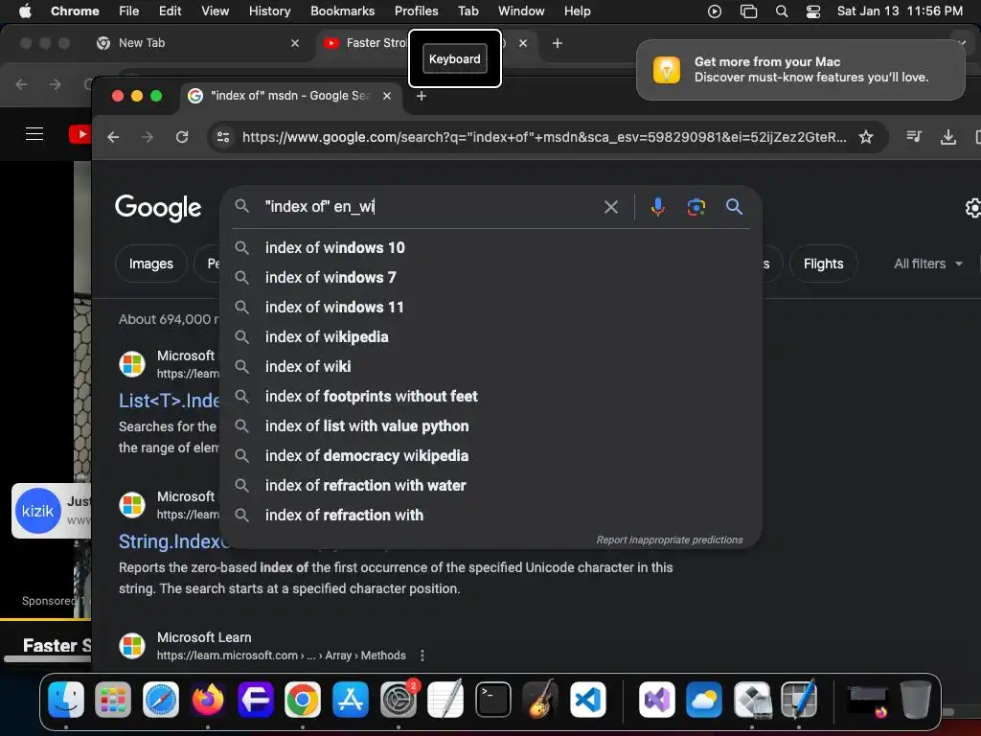Open Terminal from the dock
Viewport: 981px width, 736px height.
[493, 700]
